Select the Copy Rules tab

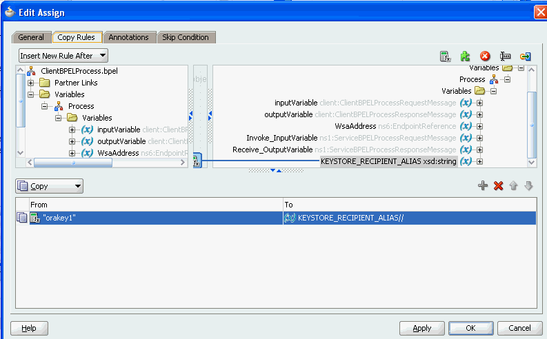(76, 37)
